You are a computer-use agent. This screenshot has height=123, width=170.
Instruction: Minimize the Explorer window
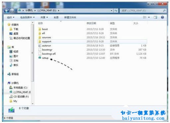150,4
